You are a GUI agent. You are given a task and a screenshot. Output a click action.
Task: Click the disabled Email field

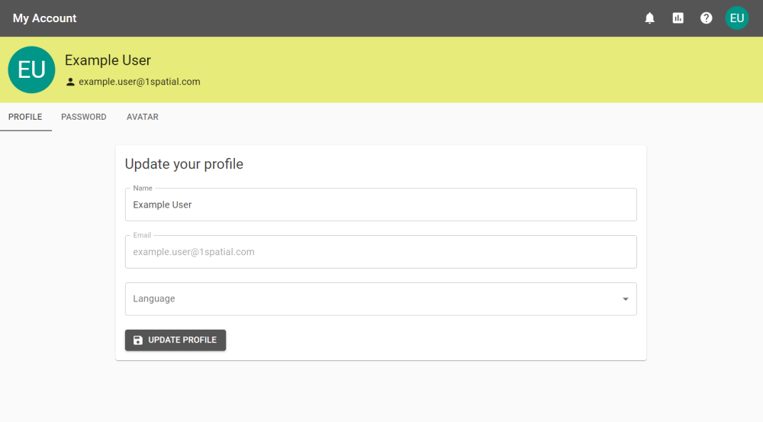click(381, 252)
